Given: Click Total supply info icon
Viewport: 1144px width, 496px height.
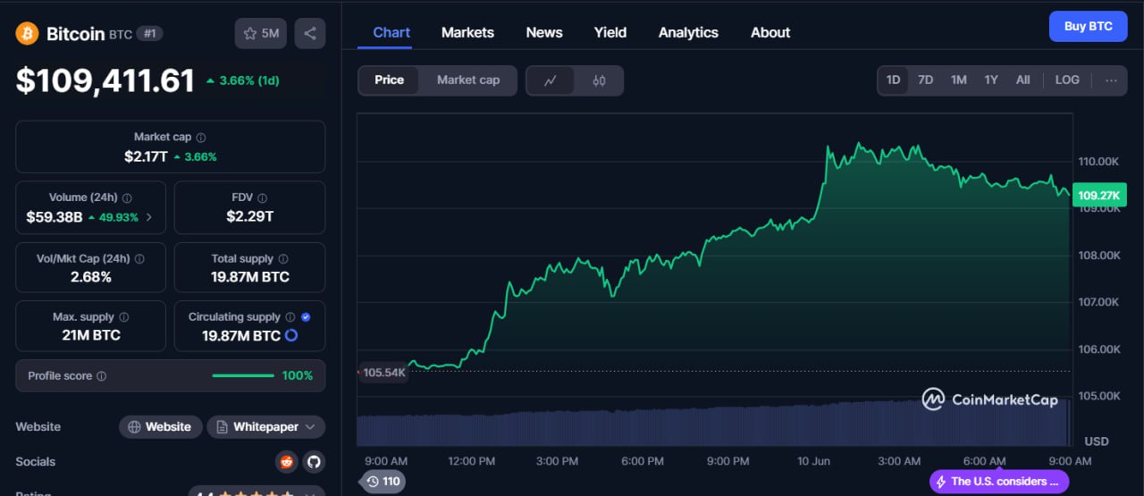Looking at the screenshot, I should 282,258.
